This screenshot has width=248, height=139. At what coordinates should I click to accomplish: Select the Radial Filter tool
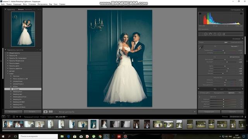(219, 34)
